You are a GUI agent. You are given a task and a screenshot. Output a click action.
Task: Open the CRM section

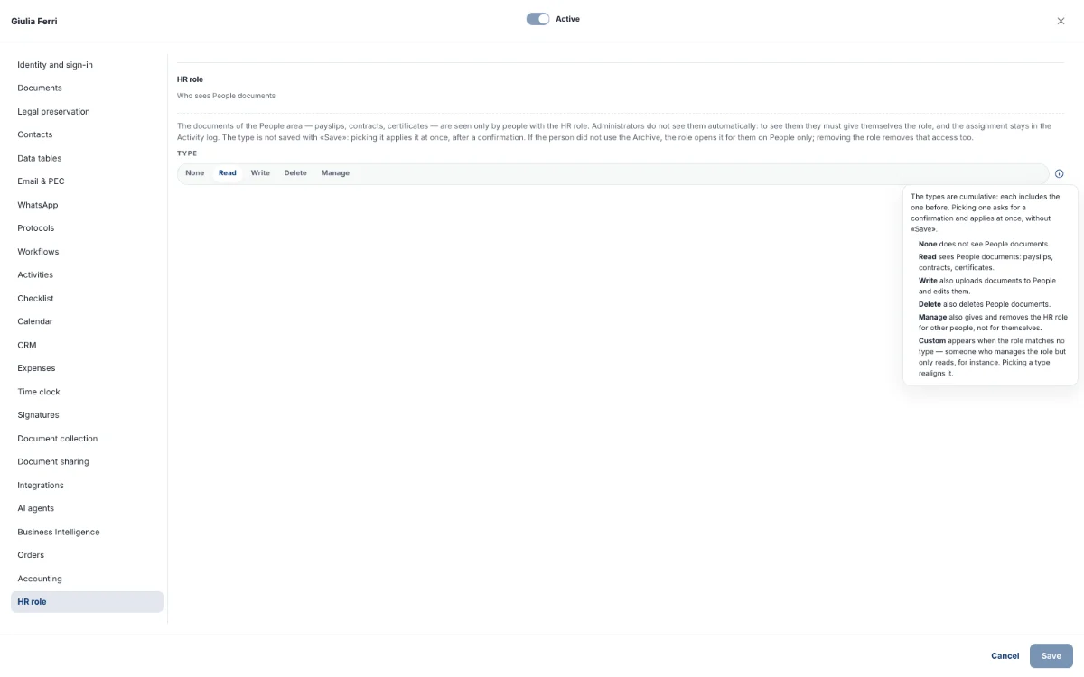pyautogui.click(x=87, y=345)
